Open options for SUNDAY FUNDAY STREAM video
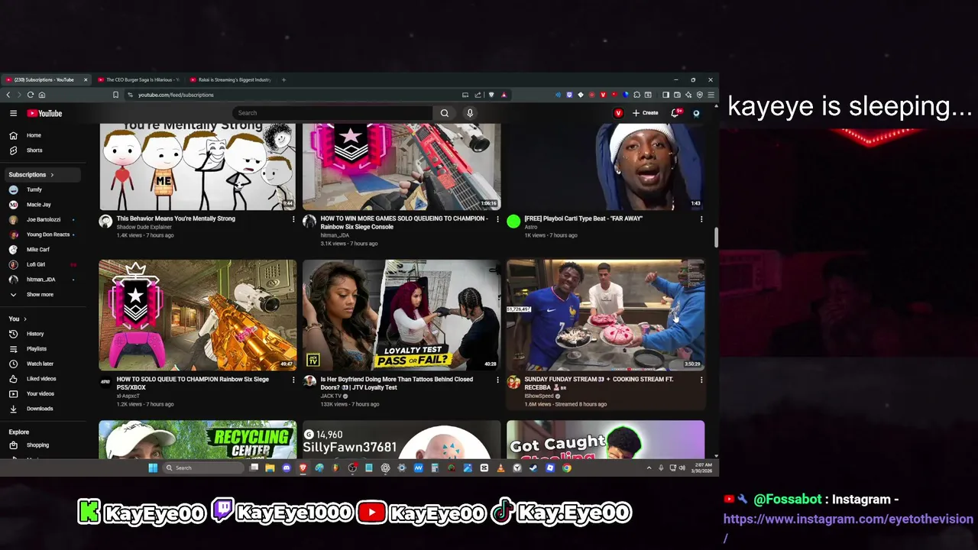 point(701,380)
